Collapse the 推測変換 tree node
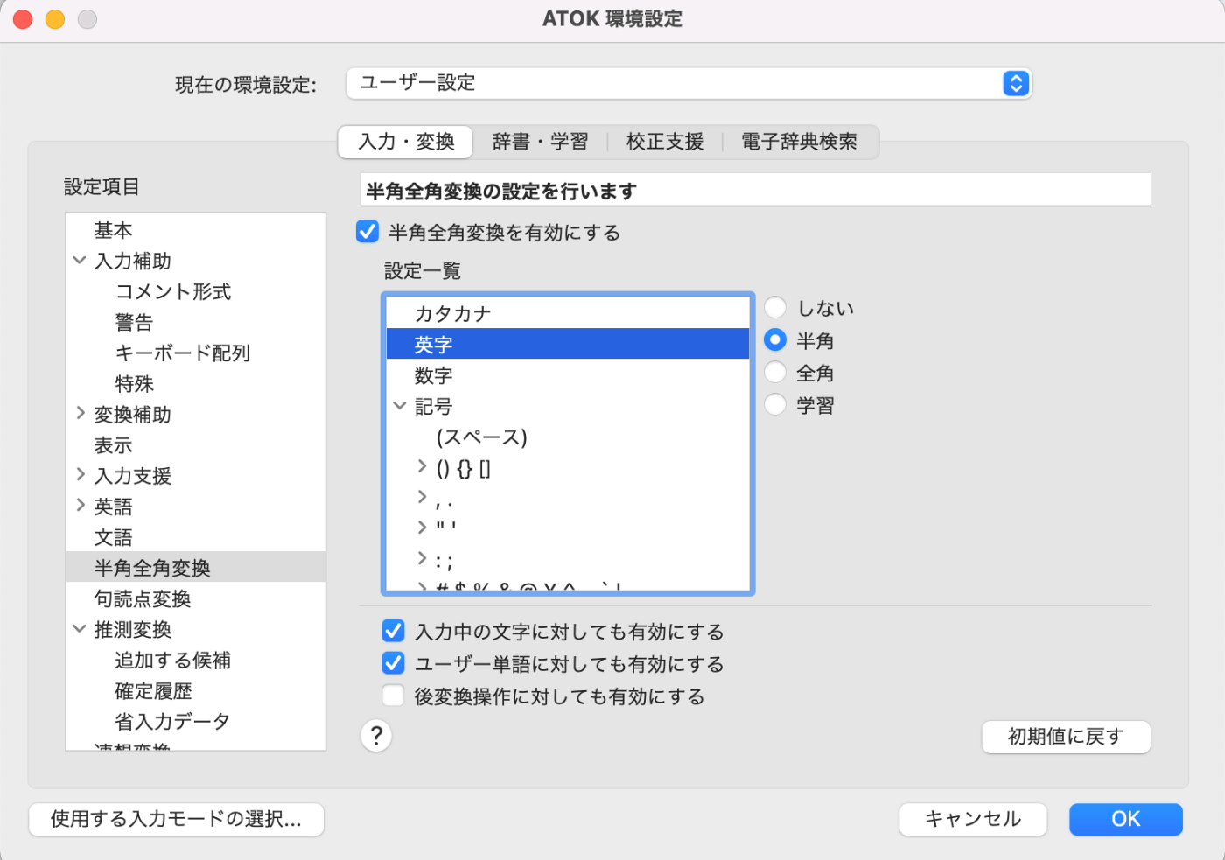Image resolution: width=1225 pixels, height=860 pixels. pyautogui.click(x=80, y=628)
